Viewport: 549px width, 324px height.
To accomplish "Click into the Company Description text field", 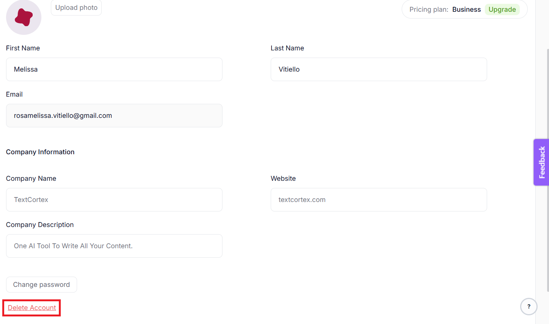I will (x=114, y=246).
